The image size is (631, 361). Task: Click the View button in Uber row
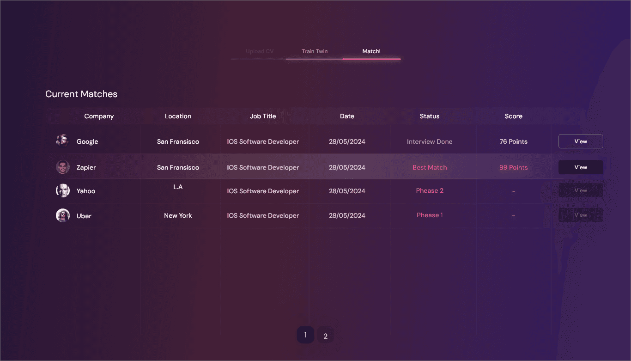pos(581,215)
